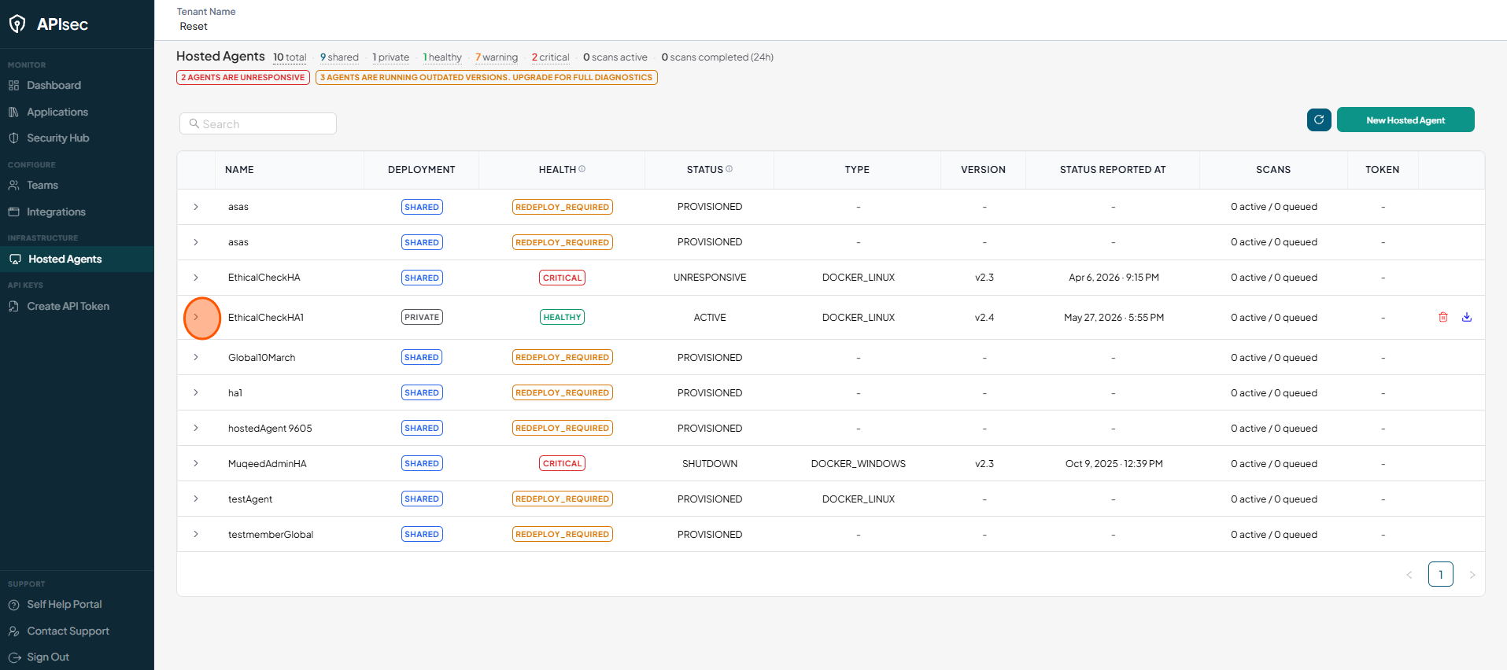Click the MuqeedAdminHA agent name
The image size is (1507, 670).
click(268, 464)
